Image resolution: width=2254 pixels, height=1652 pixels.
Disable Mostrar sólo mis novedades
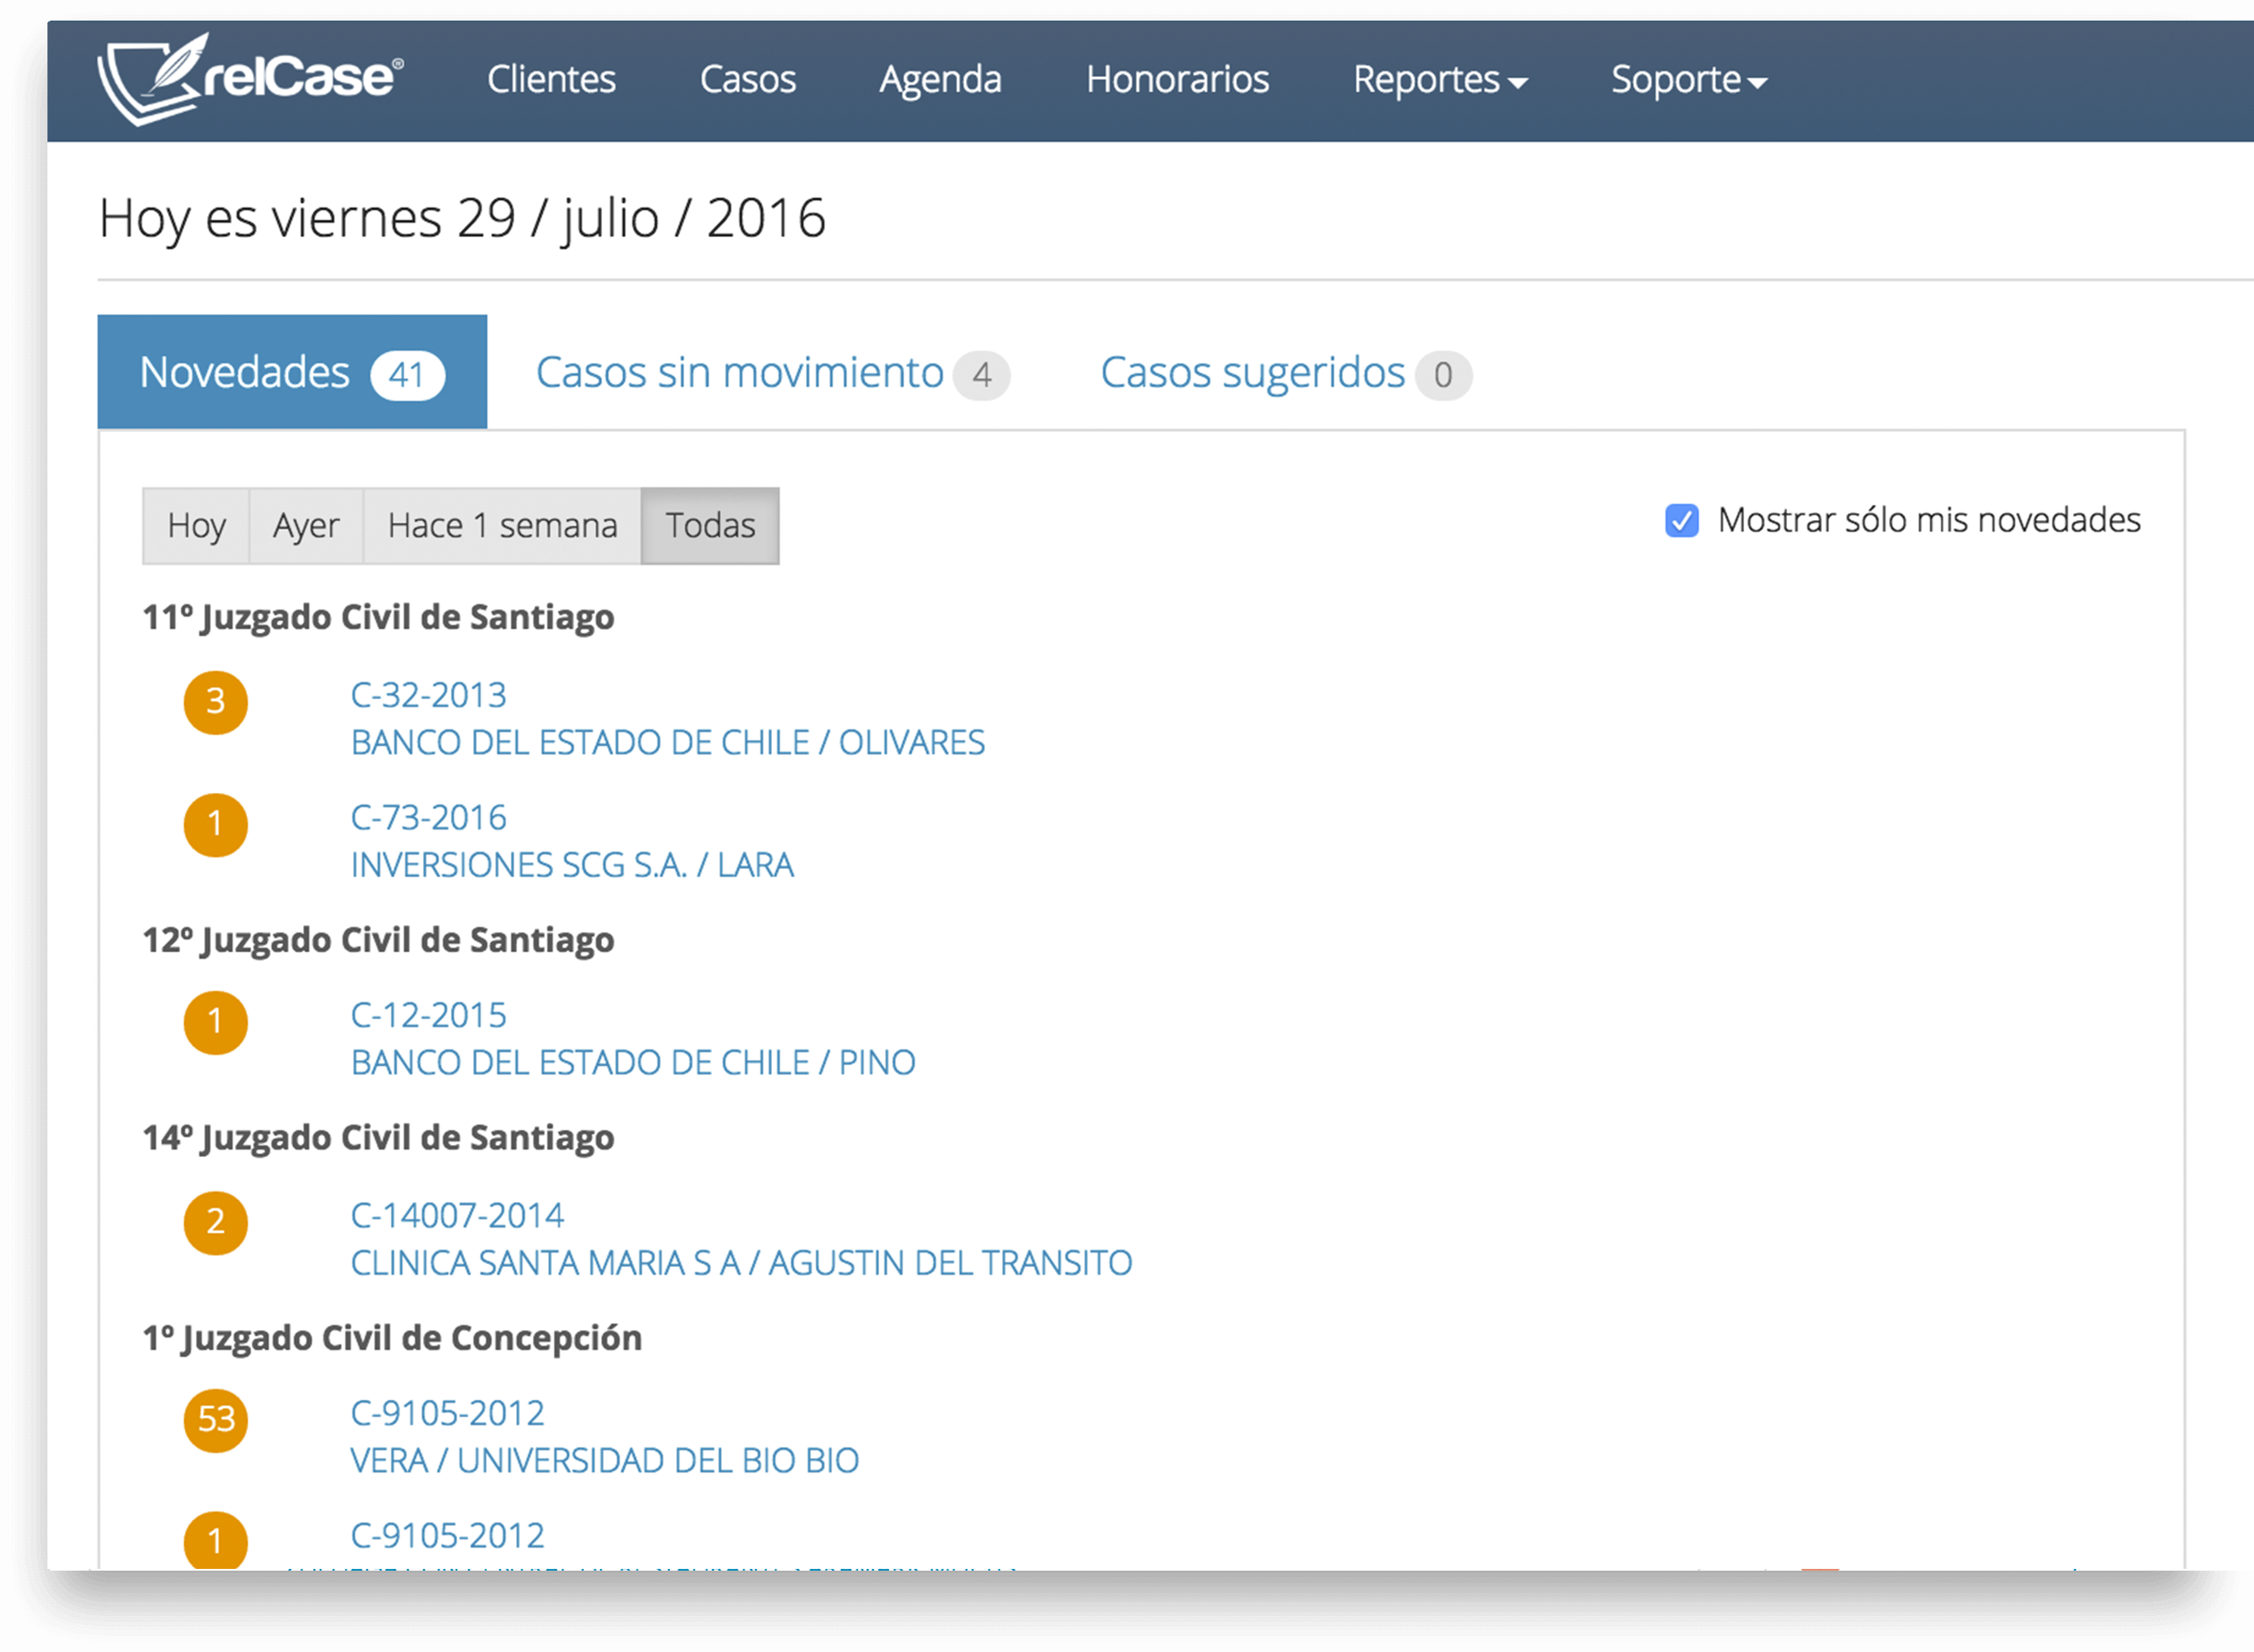[x=1681, y=521]
